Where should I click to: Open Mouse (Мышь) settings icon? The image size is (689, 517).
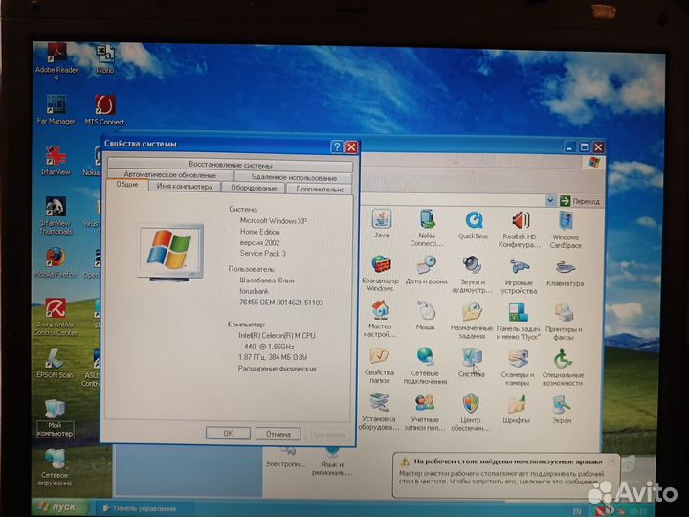click(425, 315)
